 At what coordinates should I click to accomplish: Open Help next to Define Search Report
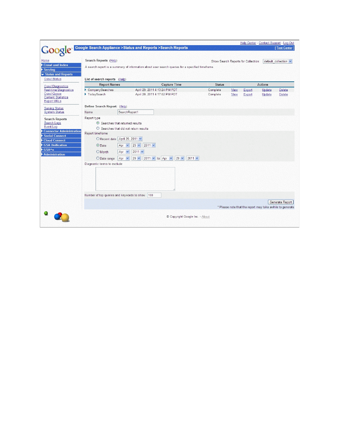[x=123, y=106]
